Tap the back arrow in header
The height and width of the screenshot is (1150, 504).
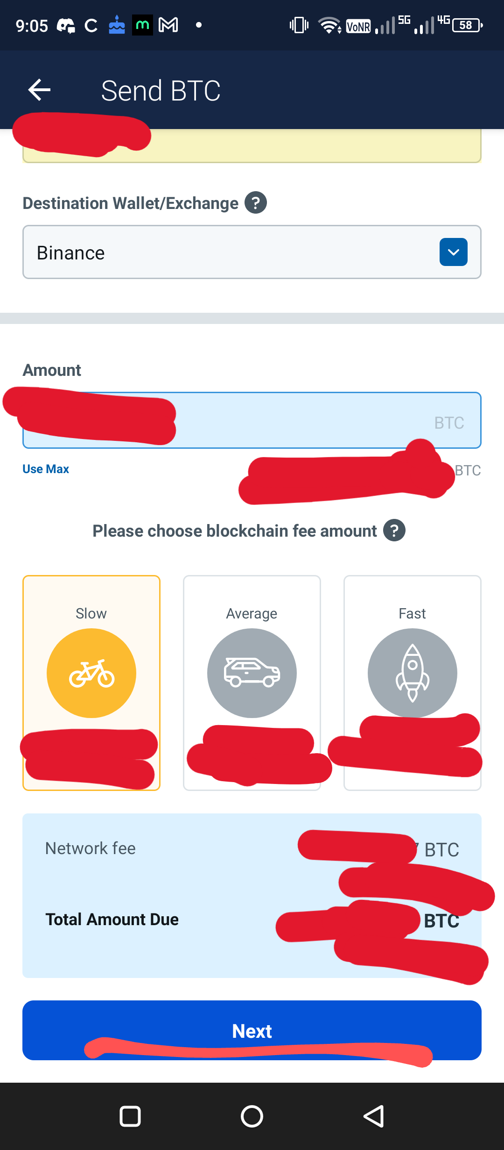(39, 90)
